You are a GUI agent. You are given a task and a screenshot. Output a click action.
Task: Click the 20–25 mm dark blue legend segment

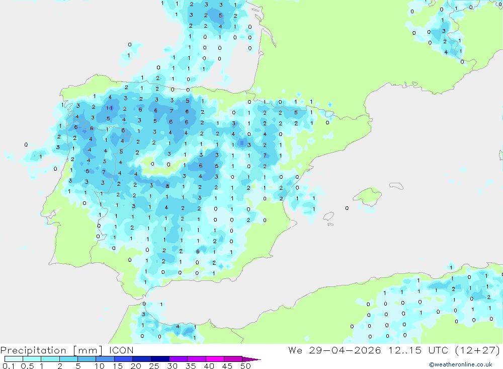coord(141,359)
